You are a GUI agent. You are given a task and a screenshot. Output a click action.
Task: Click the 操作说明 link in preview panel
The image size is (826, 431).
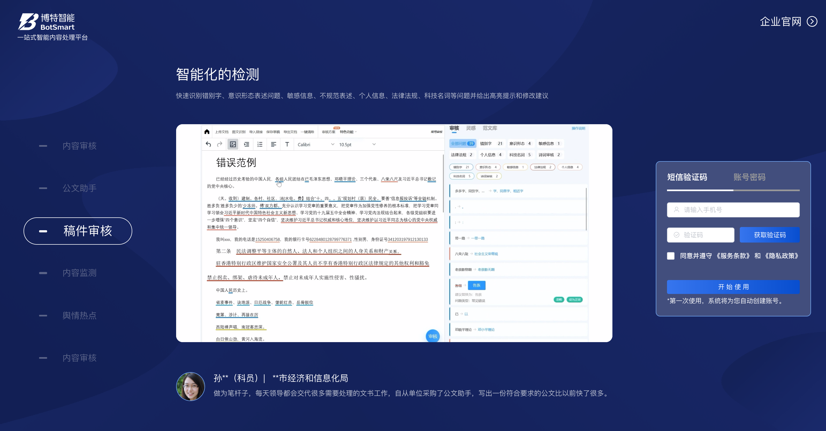[x=578, y=128]
